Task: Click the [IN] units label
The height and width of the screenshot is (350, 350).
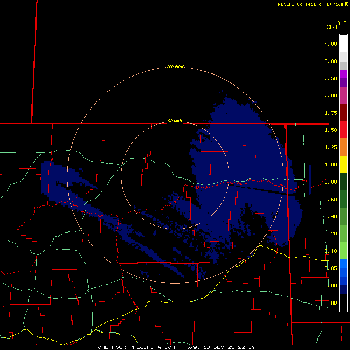Action: tap(332, 27)
